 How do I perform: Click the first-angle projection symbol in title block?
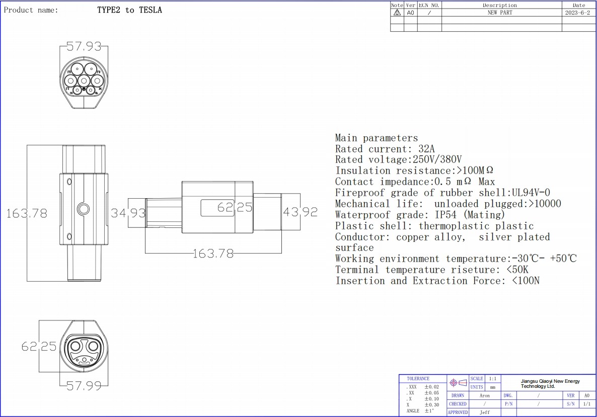[x=458, y=383]
